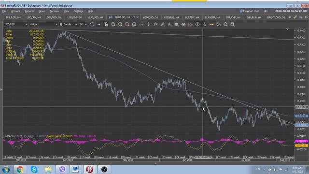Open the Candle chart type dropdown
Screen dimensions: 309x174
click(69, 24)
